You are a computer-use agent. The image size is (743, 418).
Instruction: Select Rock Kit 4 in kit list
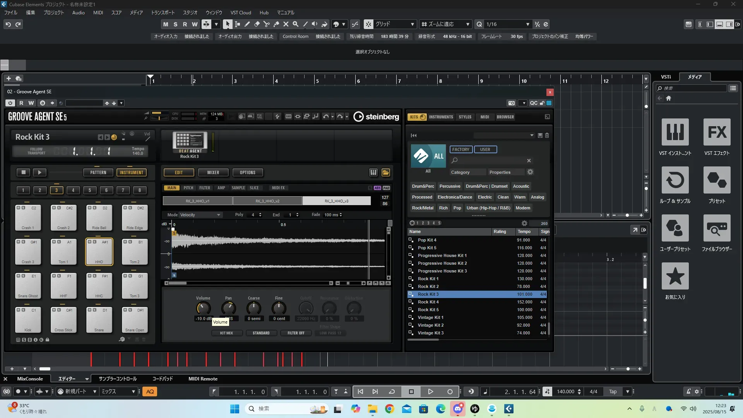point(428,302)
